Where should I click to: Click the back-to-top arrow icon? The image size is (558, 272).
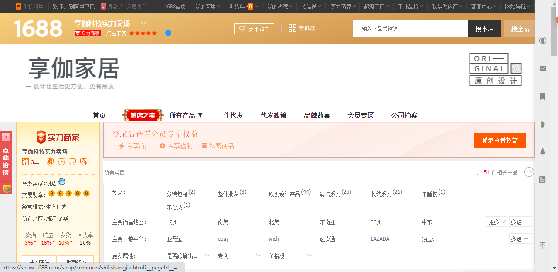[x=543, y=246]
